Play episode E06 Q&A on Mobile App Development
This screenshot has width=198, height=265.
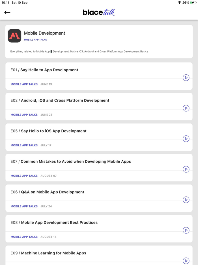[x=186, y=200]
